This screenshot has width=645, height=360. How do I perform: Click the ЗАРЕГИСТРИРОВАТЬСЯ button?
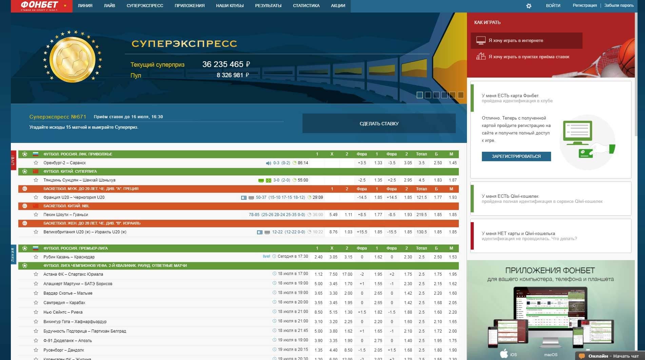516,156
